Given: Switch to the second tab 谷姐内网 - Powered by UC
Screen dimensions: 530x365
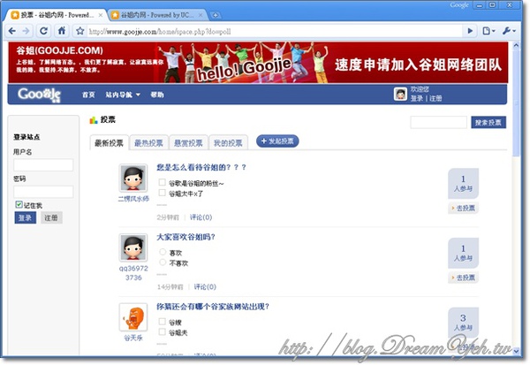Looking at the screenshot, I should (x=157, y=15).
